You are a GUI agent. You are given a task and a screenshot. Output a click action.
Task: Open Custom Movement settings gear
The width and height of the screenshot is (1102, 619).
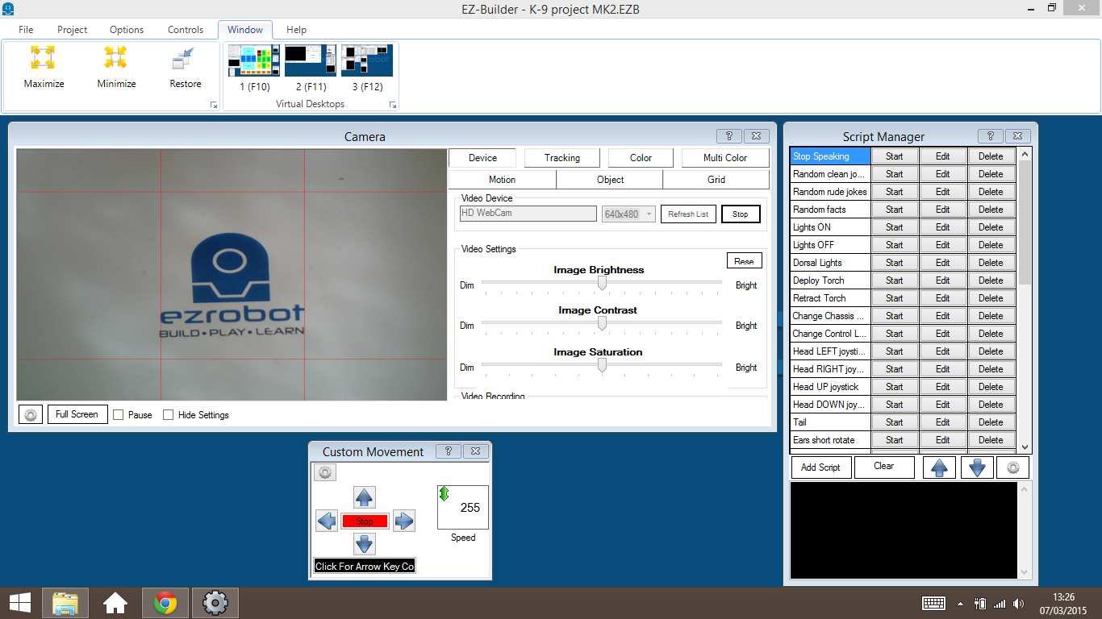coord(324,472)
